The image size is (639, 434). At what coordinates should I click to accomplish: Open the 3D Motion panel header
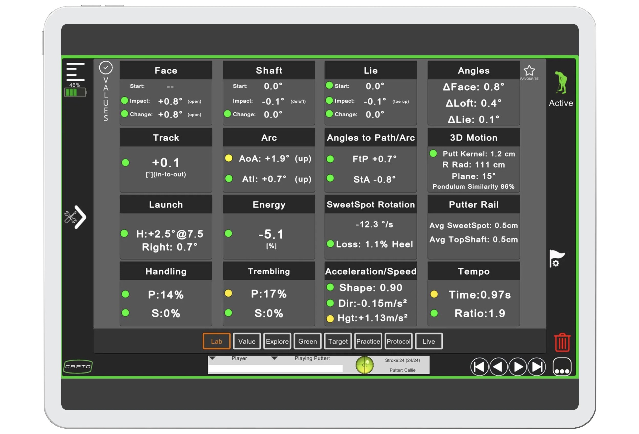[473, 137]
